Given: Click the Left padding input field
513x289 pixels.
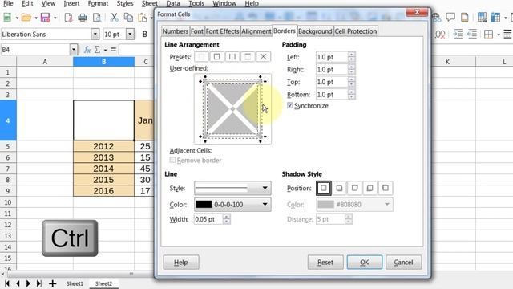Looking at the screenshot, I should 331,57.
